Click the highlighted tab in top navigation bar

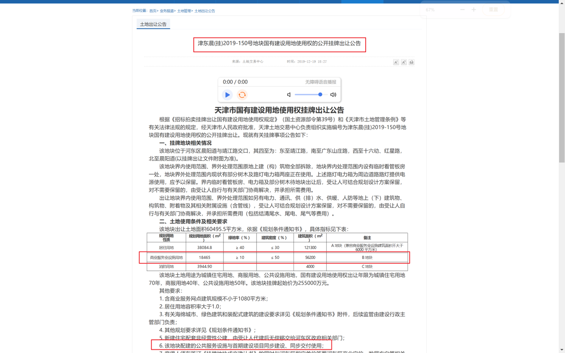(x=362, y=2)
